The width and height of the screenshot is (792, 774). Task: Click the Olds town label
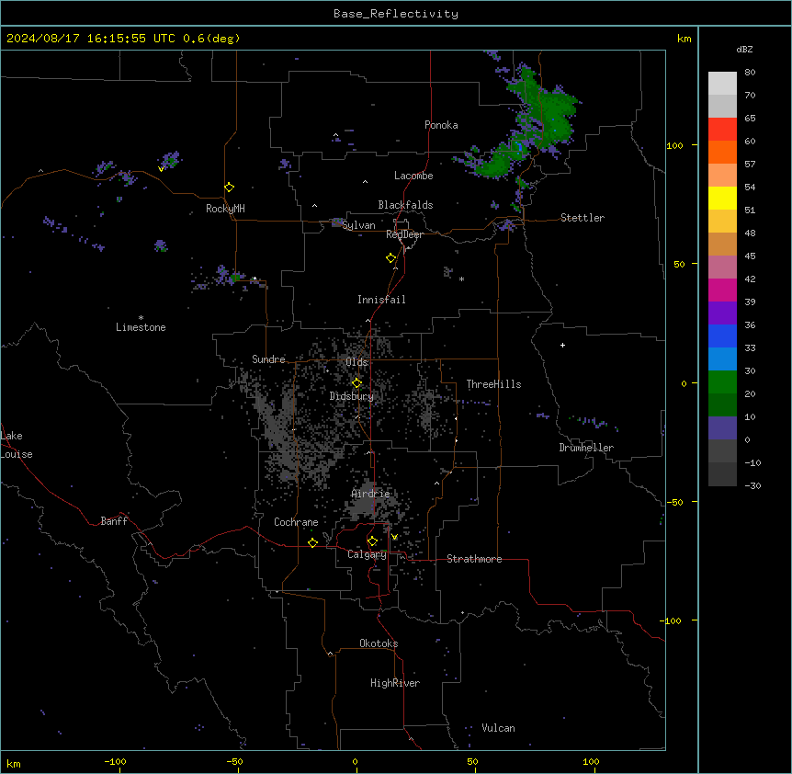click(x=356, y=362)
